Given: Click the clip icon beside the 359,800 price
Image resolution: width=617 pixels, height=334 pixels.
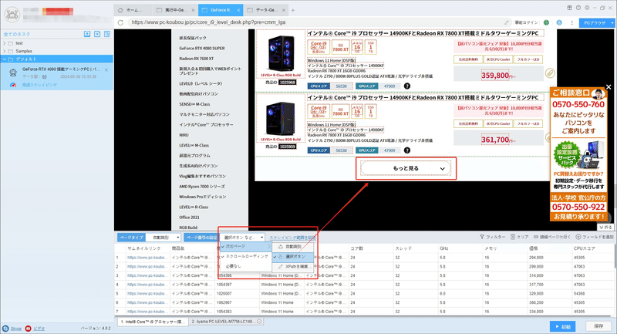Looking at the screenshot, I should coord(550,73).
